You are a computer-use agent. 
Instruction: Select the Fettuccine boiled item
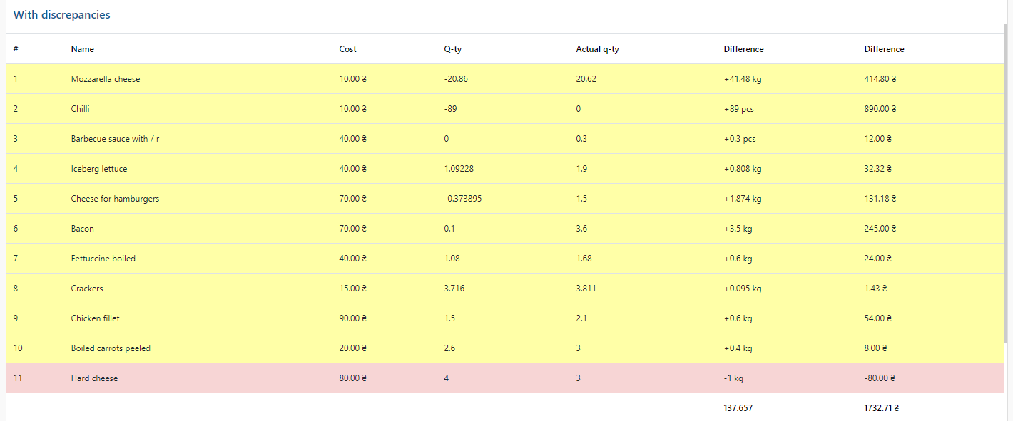click(103, 259)
